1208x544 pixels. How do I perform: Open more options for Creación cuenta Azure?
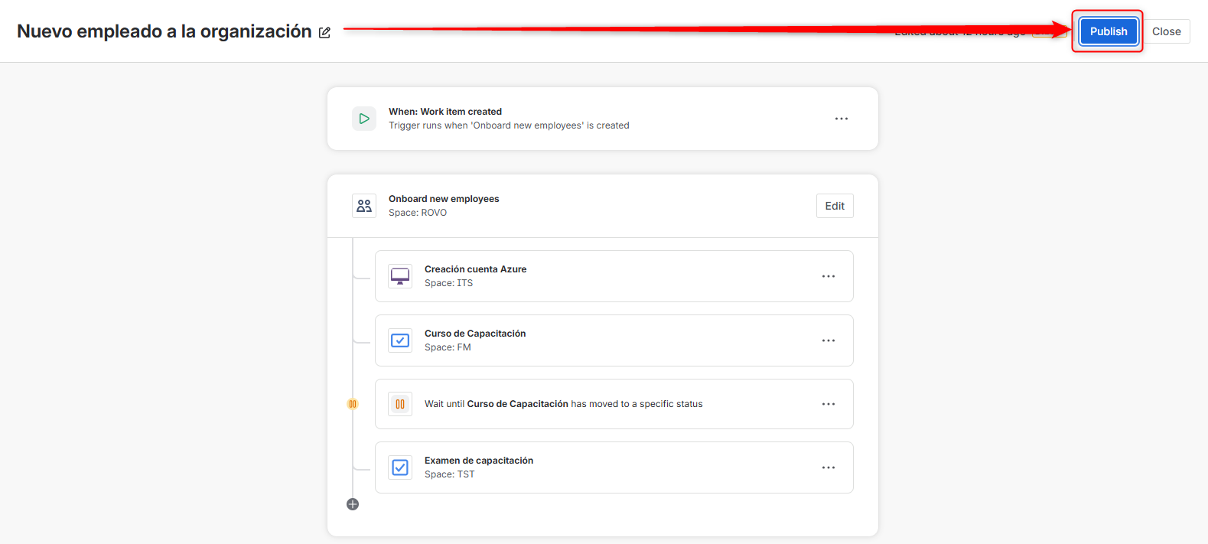tap(829, 276)
